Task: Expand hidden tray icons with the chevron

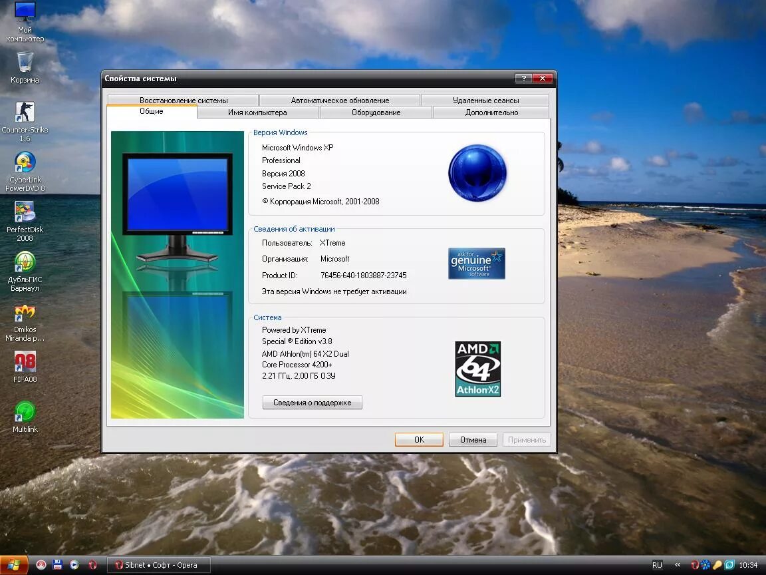Action: tap(678, 565)
